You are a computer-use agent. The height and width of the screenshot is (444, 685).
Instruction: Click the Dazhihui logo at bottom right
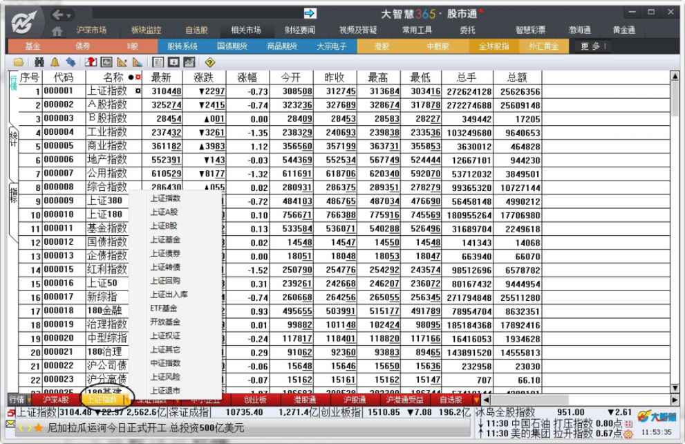tap(657, 417)
